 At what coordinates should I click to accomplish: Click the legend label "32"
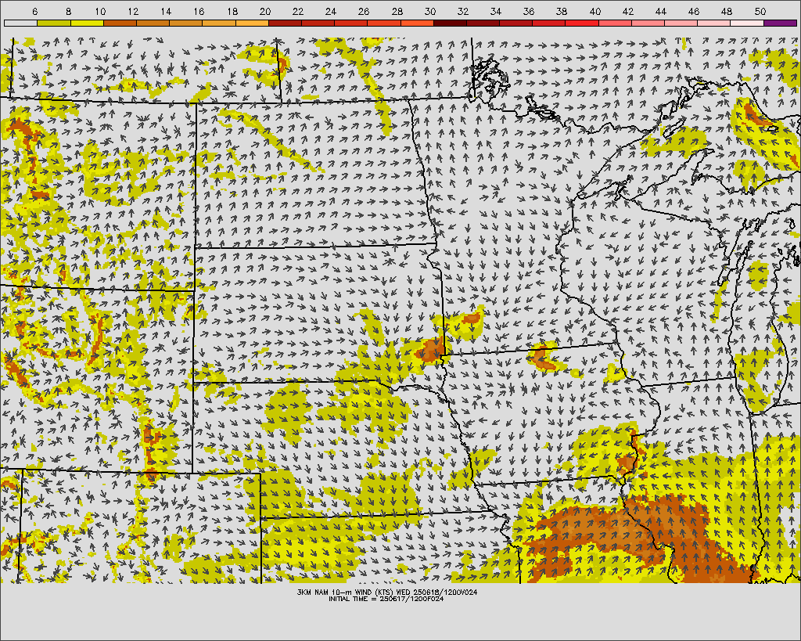[463, 11]
